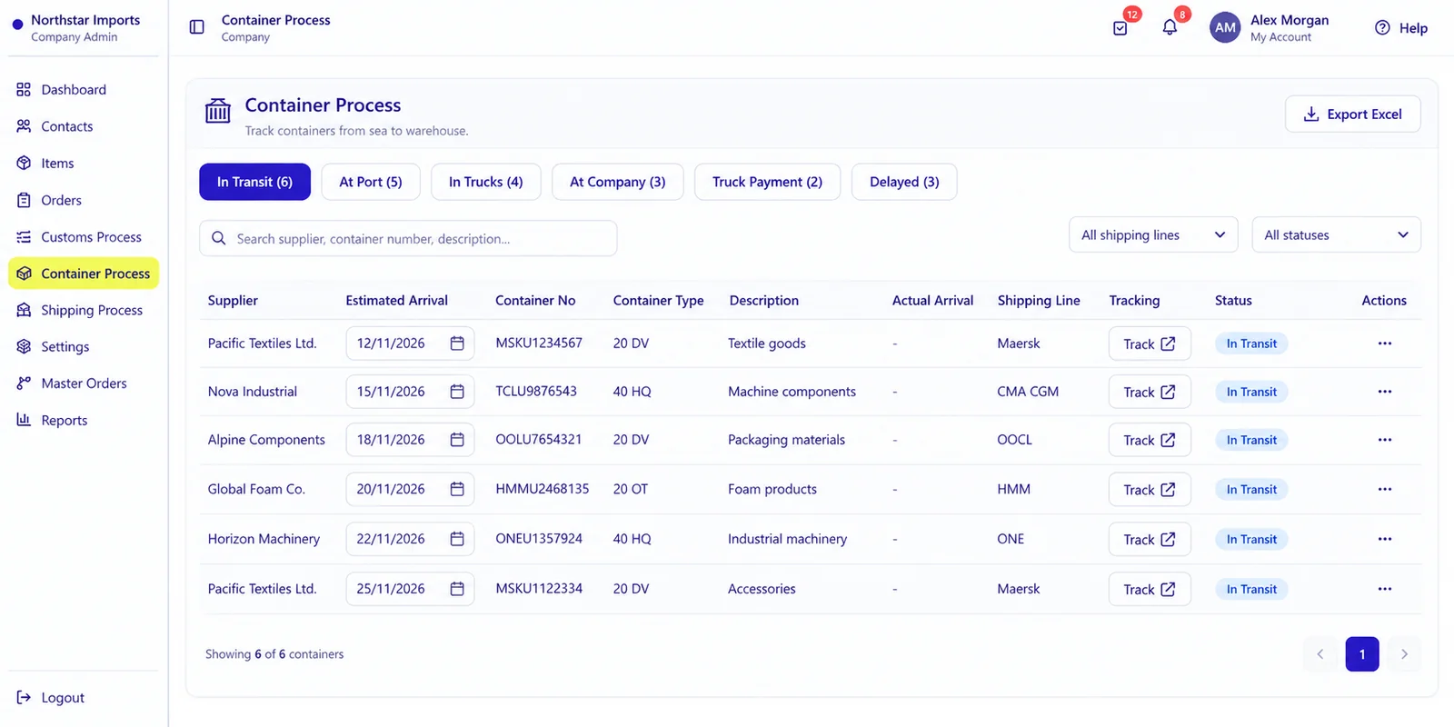Click the AM user avatar
Viewport: 1454px width, 727px height.
click(1225, 27)
